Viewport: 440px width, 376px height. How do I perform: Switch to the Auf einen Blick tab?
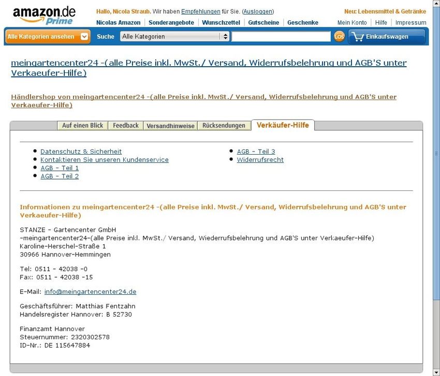[x=82, y=126]
